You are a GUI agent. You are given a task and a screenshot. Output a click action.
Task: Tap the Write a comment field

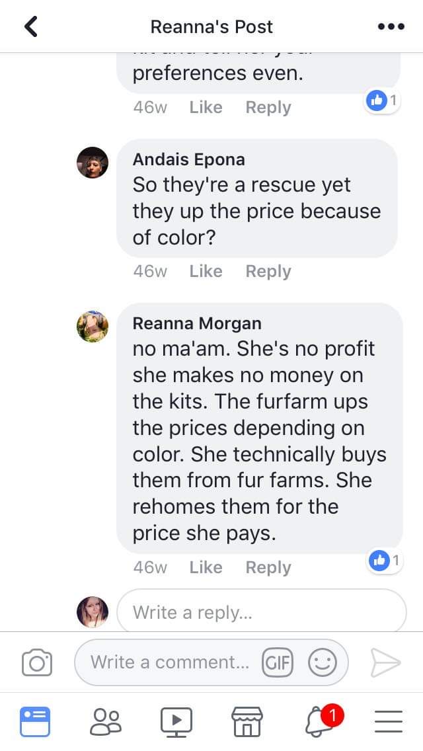171,662
